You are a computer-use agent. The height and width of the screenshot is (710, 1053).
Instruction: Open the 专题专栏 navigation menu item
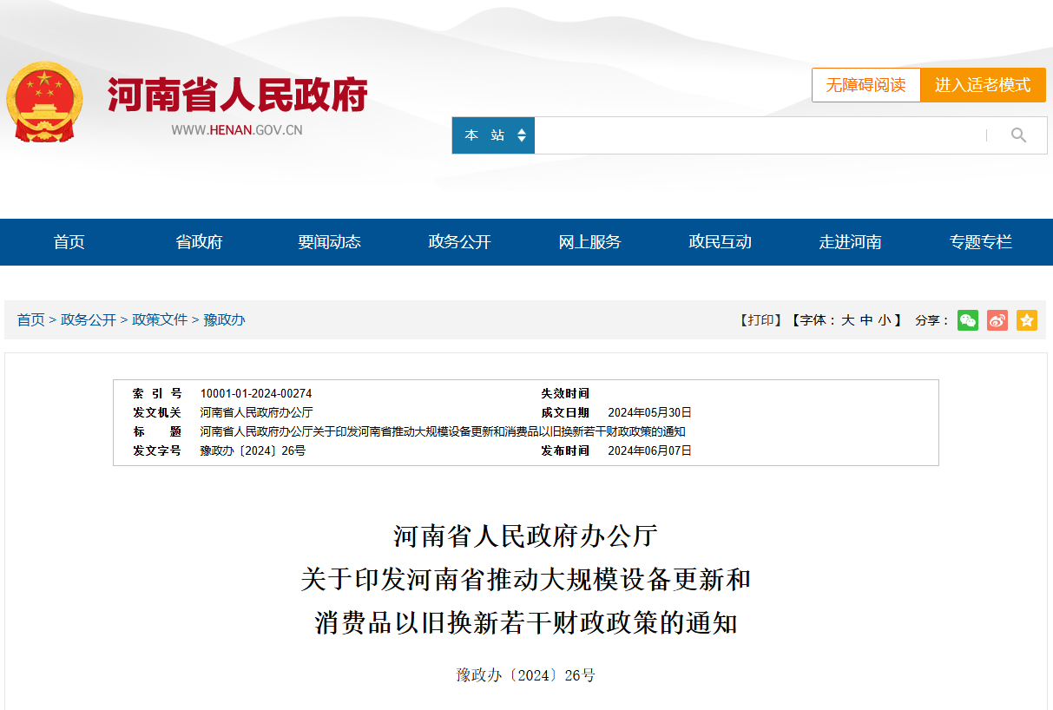[x=981, y=242]
